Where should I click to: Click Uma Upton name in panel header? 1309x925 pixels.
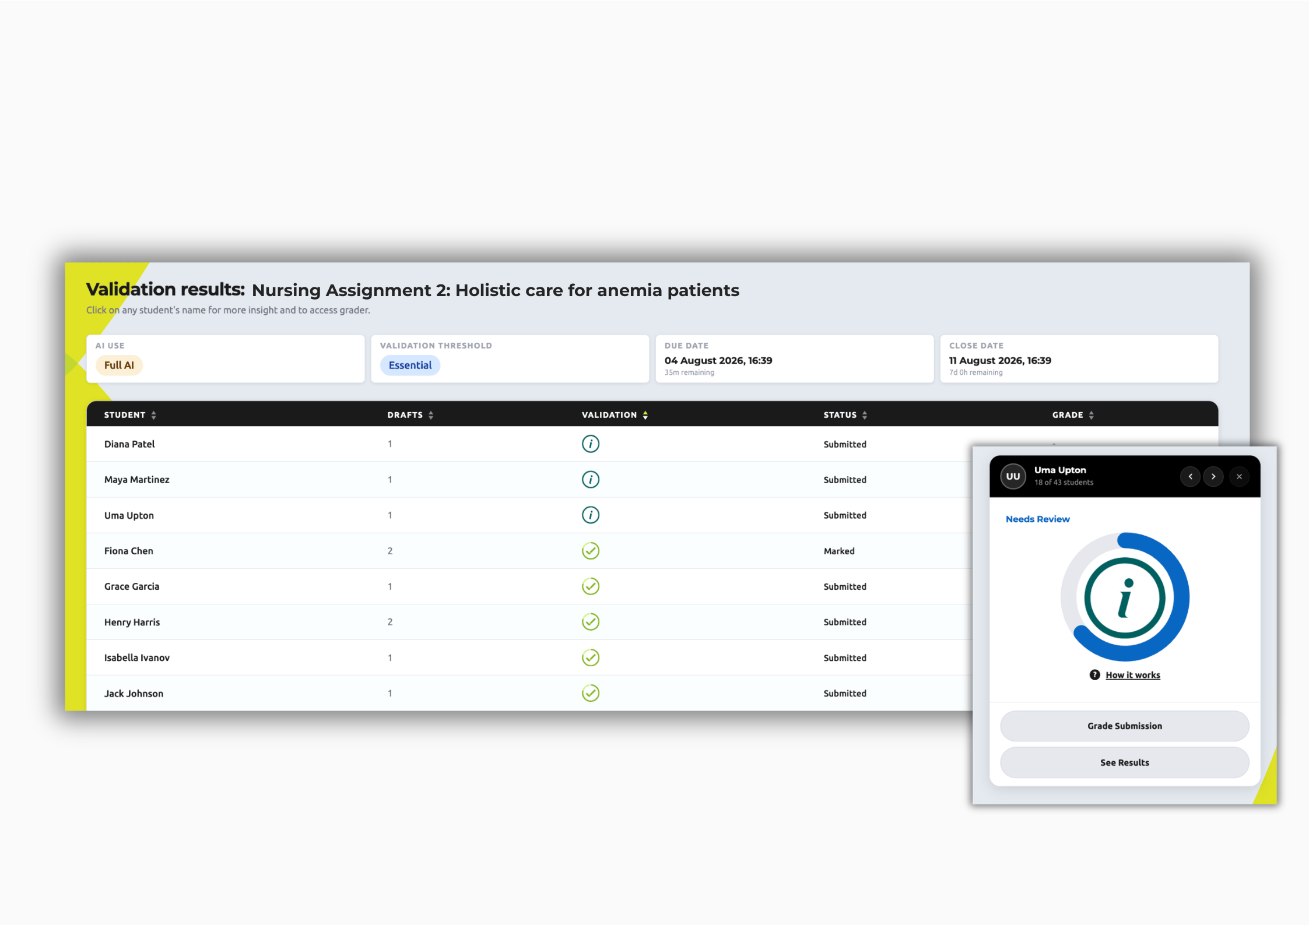(x=1059, y=470)
